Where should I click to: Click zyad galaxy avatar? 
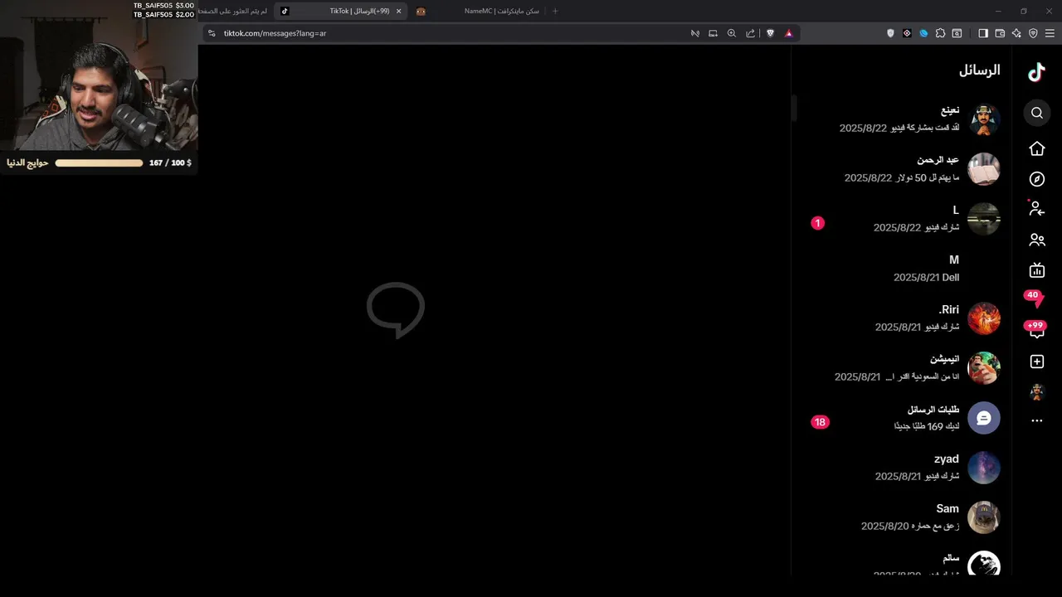(x=984, y=468)
